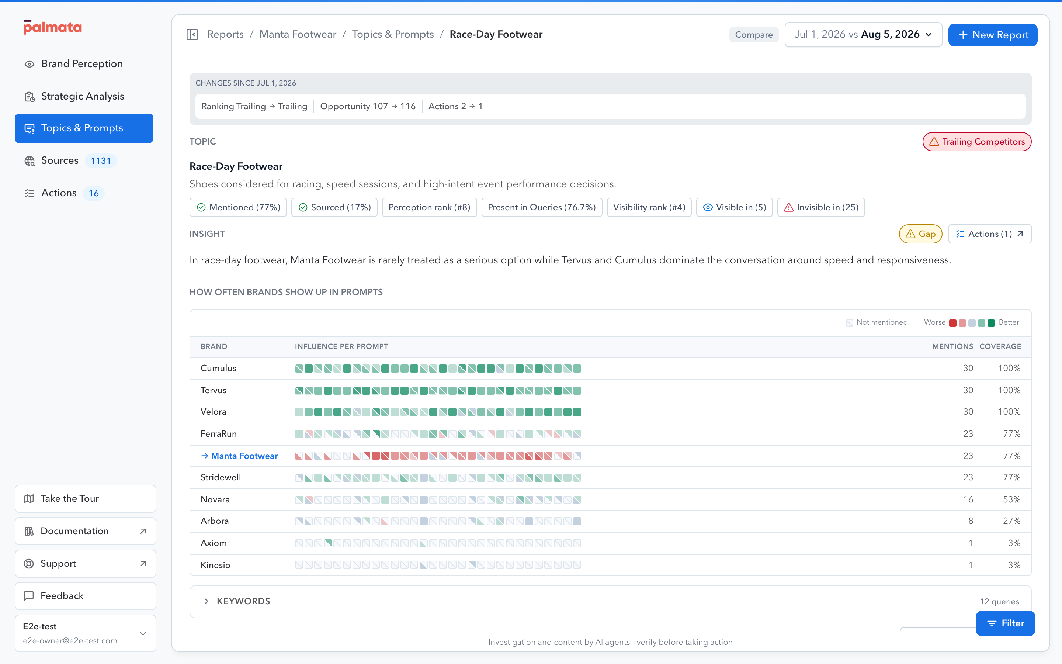Click the Take the Tour map icon

(x=29, y=499)
